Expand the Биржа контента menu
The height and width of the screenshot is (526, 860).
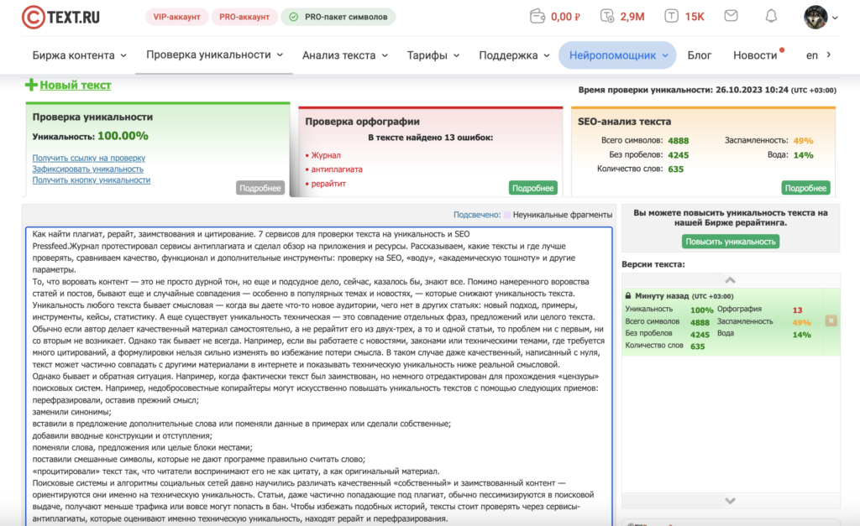pos(80,55)
